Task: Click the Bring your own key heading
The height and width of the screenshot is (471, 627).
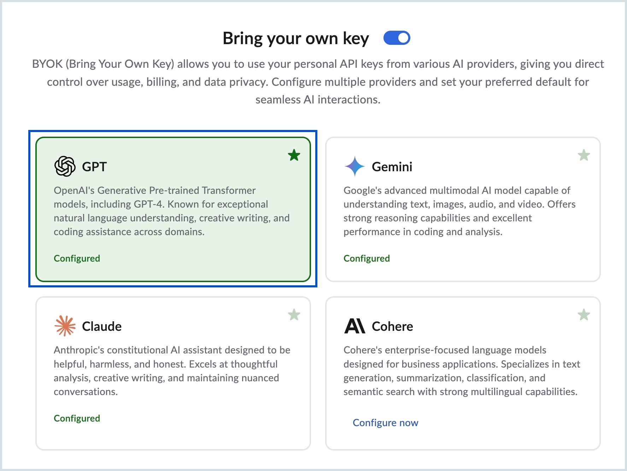Action: [295, 38]
